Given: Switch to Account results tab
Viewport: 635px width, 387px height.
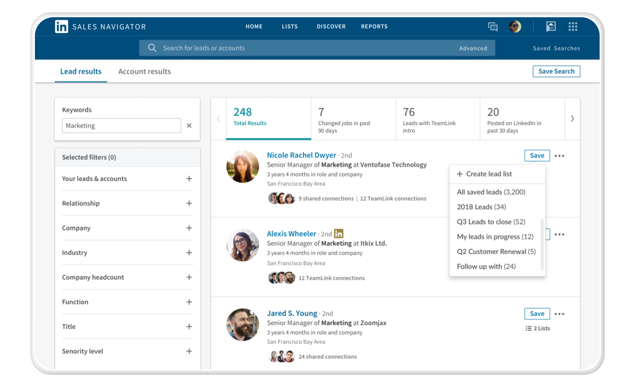Looking at the screenshot, I should pos(144,71).
